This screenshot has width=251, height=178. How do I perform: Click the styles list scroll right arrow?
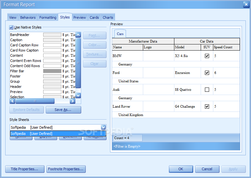click(x=72, y=101)
